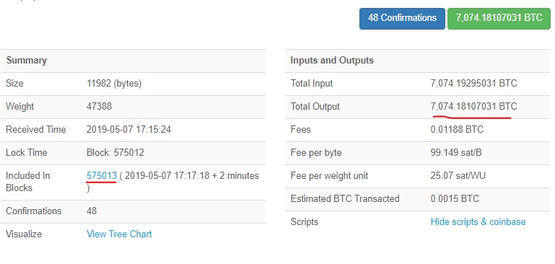This screenshot has width=555, height=264.
Task: Click the Lock Time Block: 575012 value
Action: tap(115, 152)
